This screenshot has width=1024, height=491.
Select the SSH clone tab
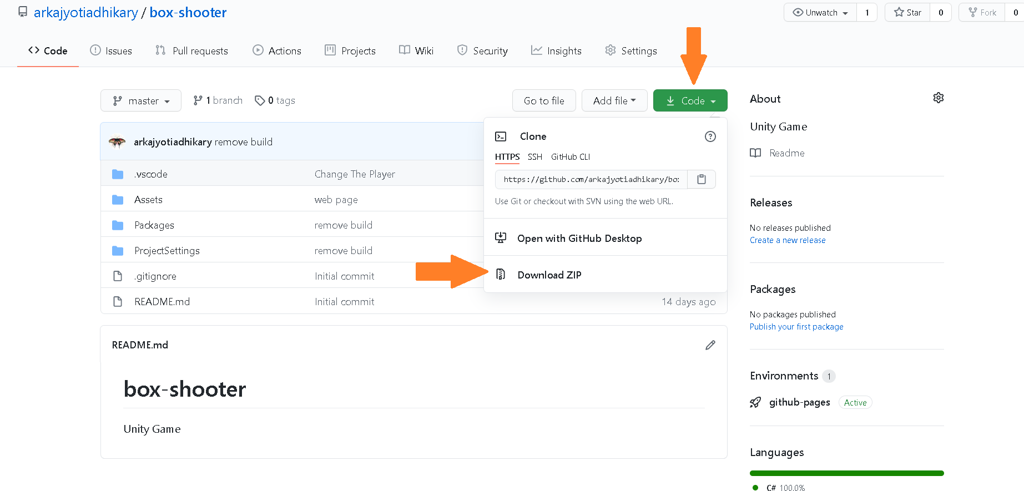coord(535,157)
